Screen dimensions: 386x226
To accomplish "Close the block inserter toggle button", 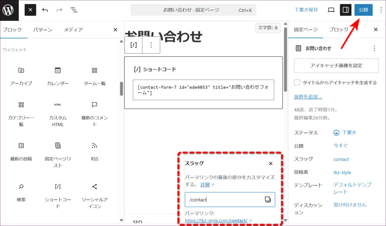I will pos(30,10).
